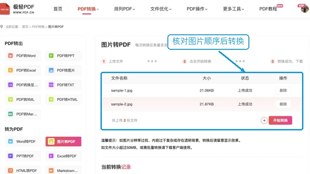This screenshot has width=310, height=174.
Task: Delete sample-2.jpg with 删除 button
Action: pyautogui.click(x=283, y=104)
